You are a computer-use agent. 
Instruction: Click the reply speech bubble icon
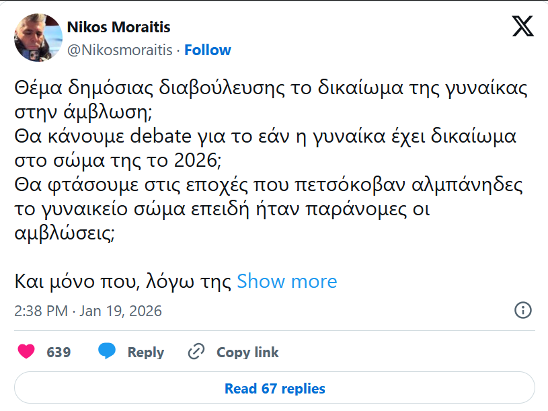(106, 352)
